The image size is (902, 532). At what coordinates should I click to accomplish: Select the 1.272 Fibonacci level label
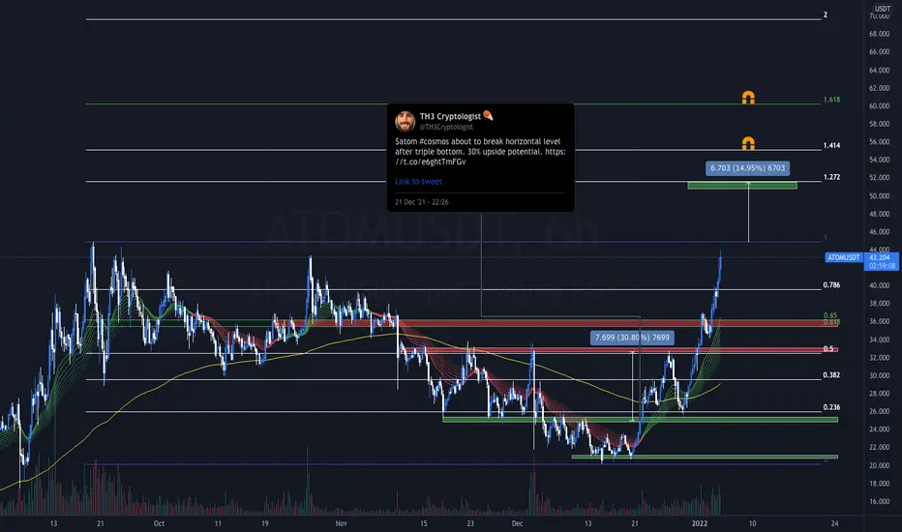pos(831,177)
